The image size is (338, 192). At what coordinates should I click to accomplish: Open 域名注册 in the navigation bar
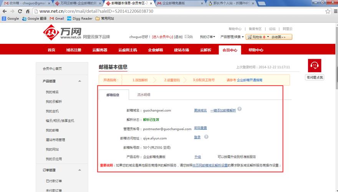[74, 50]
